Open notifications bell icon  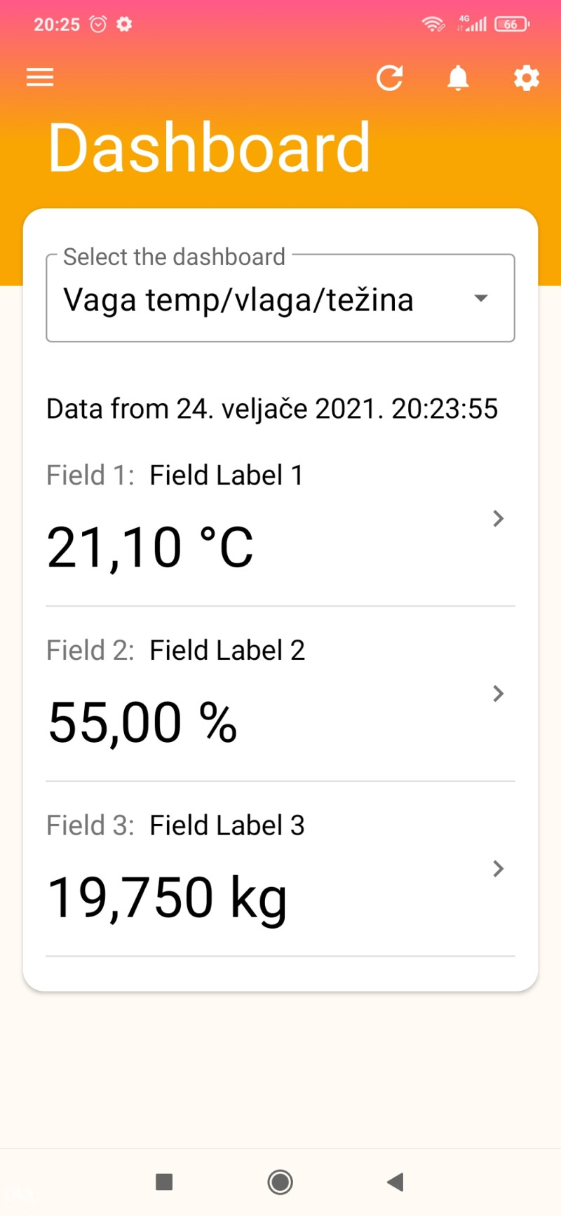pos(458,78)
